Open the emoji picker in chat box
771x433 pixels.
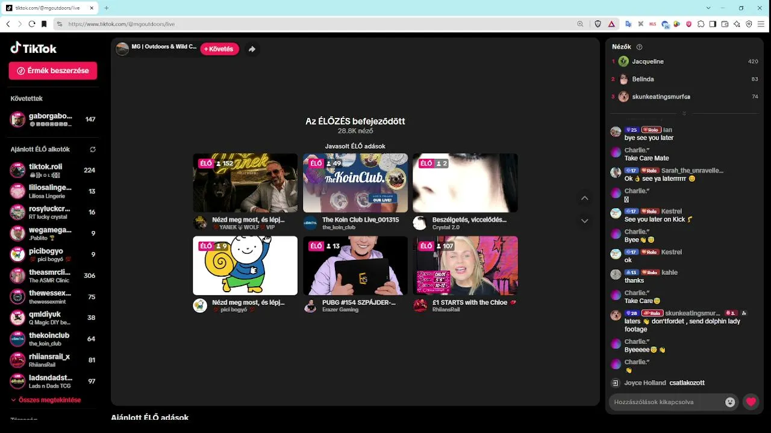pyautogui.click(x=730, y=402)
